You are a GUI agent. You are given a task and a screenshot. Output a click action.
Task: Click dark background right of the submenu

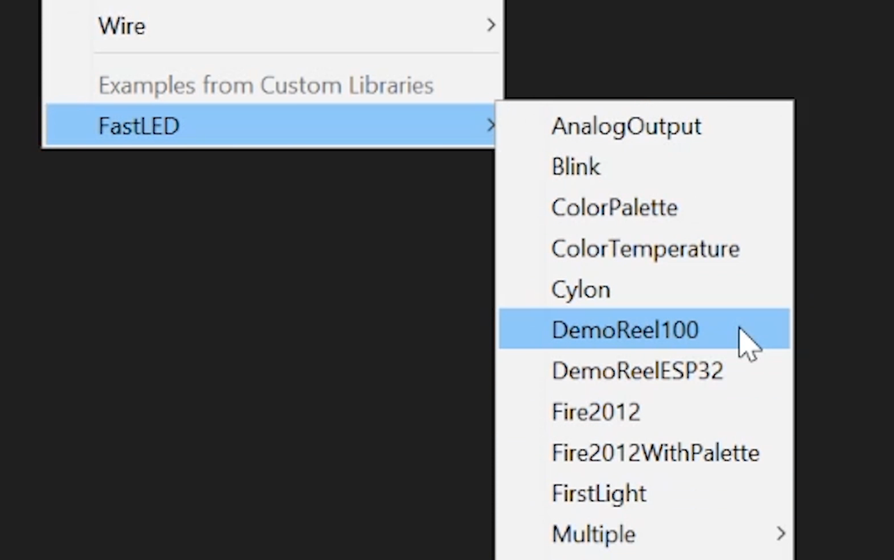click(842, 312)
